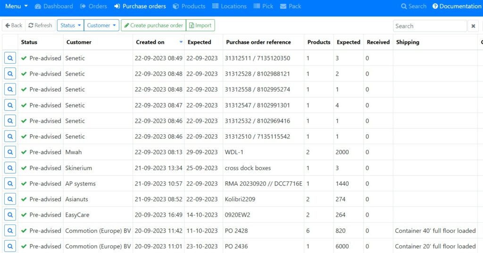Go to the Dashboard page
The width and height of the screenshot is (483, 253).
(54, 6)
